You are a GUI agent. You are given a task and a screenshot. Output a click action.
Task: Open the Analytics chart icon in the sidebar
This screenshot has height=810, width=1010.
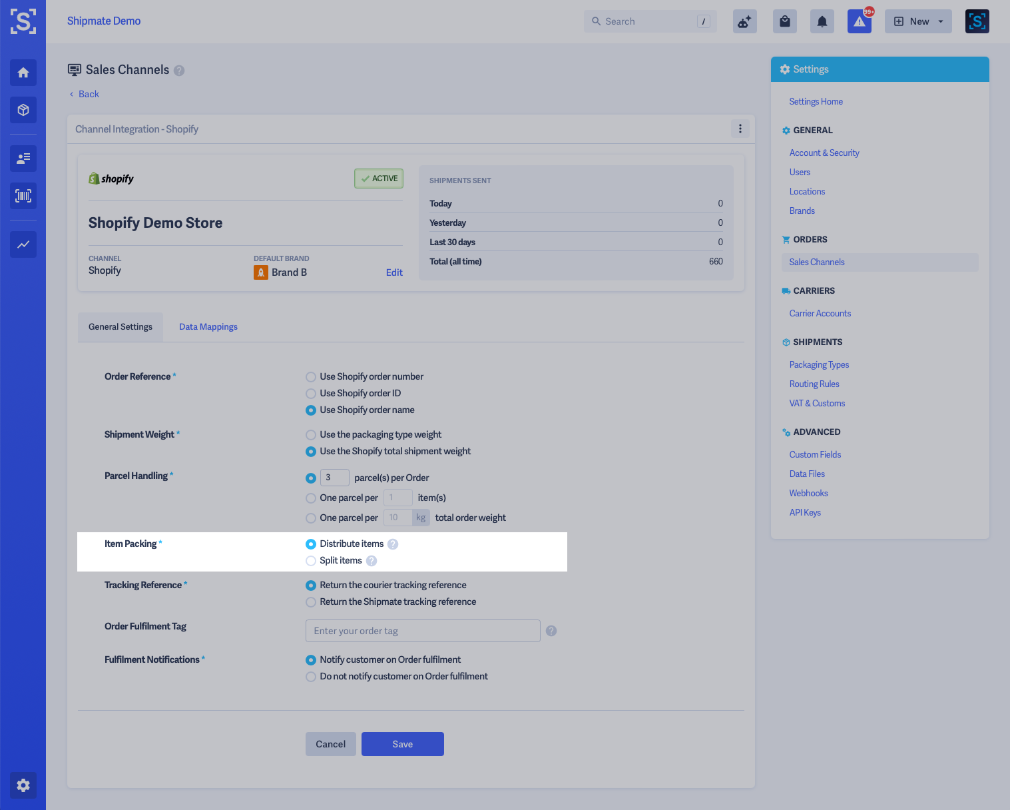click(23, 244)
